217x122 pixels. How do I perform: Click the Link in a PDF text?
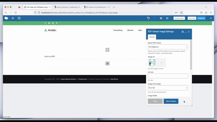click(50, 57)
